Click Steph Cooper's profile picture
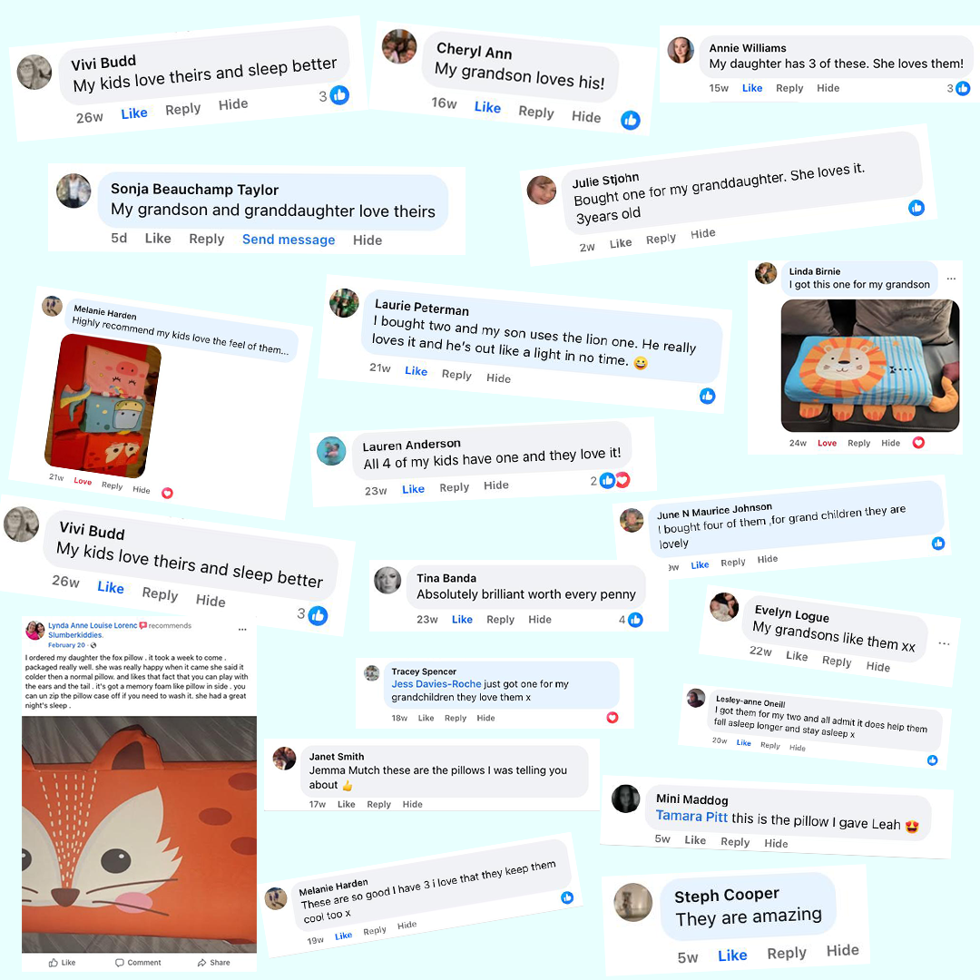 [x=633, y=902]
